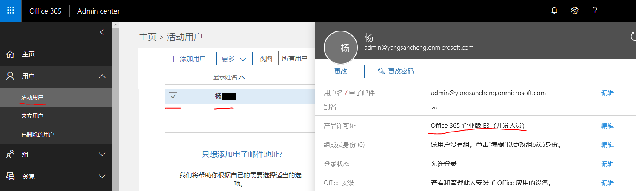Open the 所有用户 view dropdown
The image size is (636, 191).
(297, 59)
